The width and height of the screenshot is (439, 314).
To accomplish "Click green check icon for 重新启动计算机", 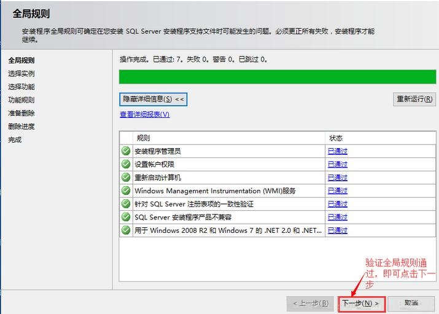I will point(126,177).
